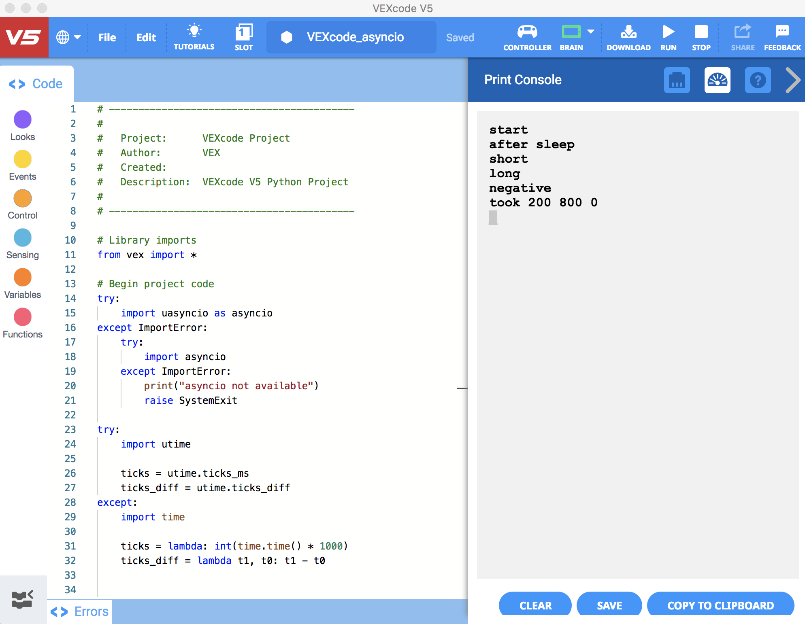The height and width of the screenshot is (624, 805).
Task: Click the '# Library imports' comment
Action: [147, 240]
